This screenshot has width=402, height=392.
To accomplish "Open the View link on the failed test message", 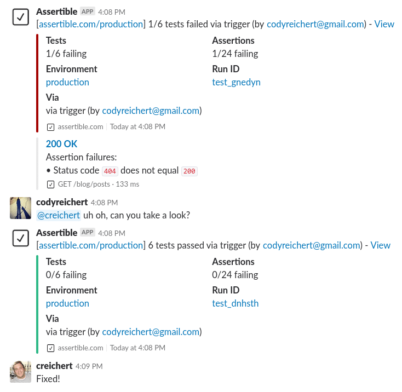I will (x=384, y=24).
